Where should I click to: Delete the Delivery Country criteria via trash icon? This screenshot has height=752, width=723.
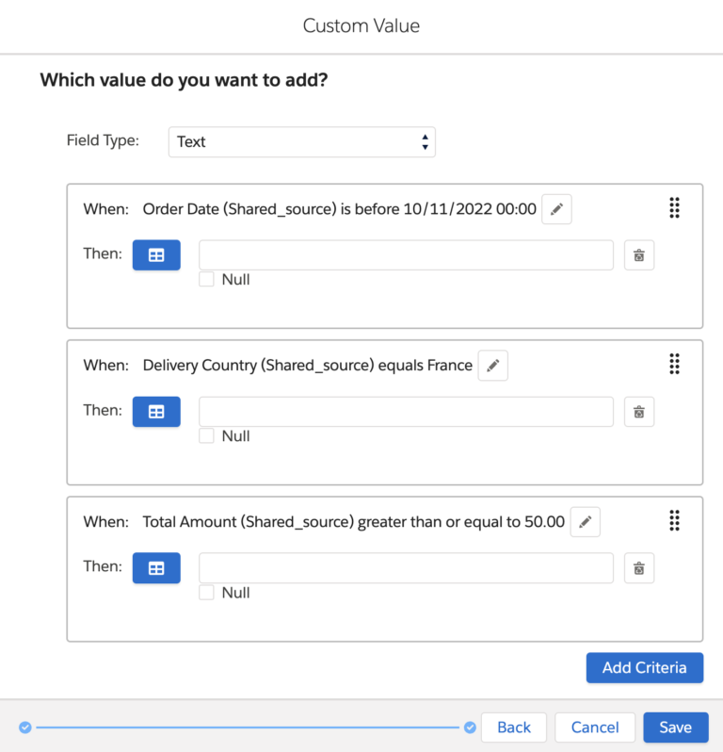coord(639,412)
